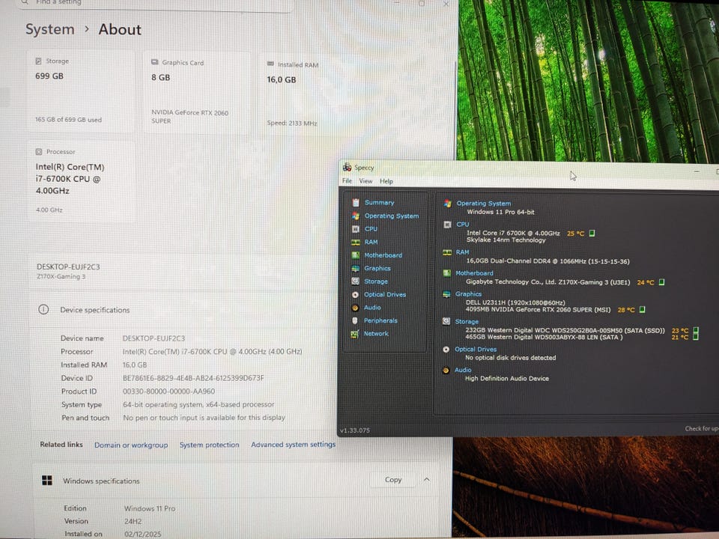Click the Optical Drives heading in Speccy summary

pyautogui.click(x=476, y=350)
